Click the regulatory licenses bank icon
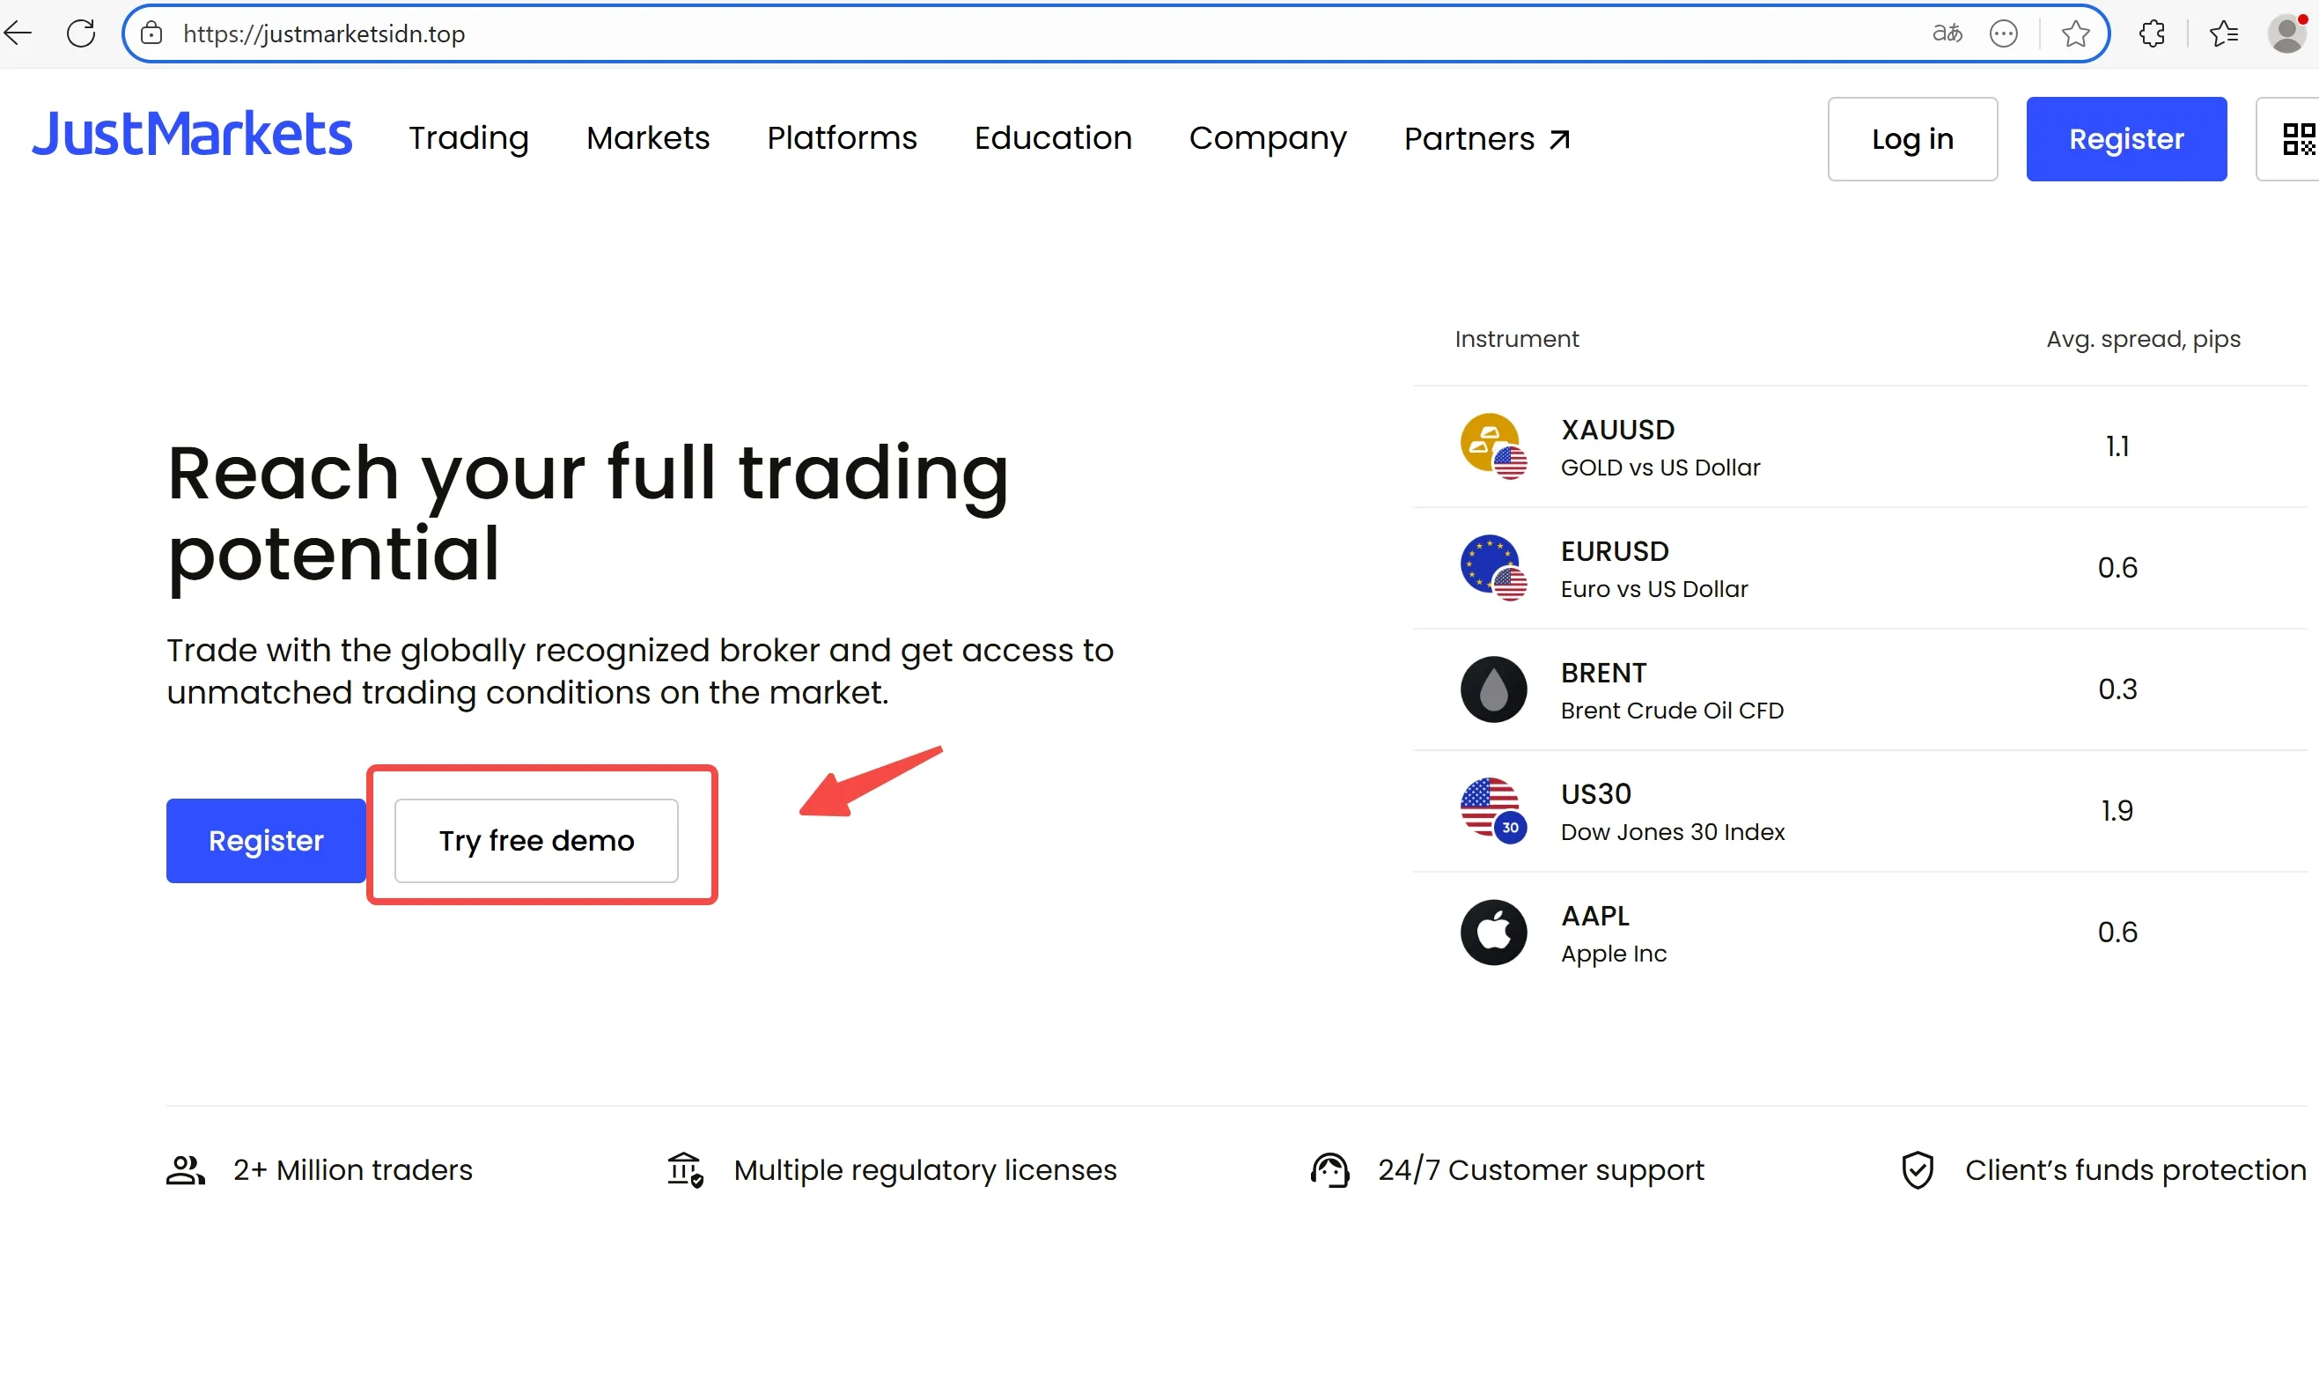The height and width of the screenshot is (1393, 2319). (x=686, y=1169)
